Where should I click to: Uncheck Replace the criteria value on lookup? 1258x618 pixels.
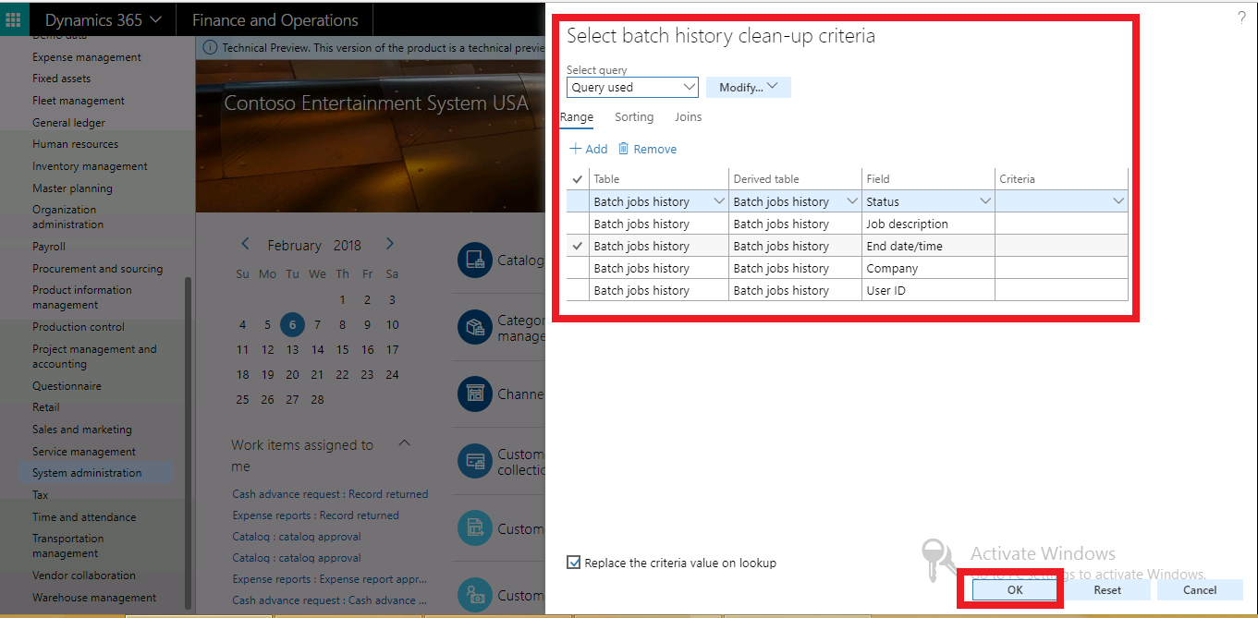tap(573, 562)
